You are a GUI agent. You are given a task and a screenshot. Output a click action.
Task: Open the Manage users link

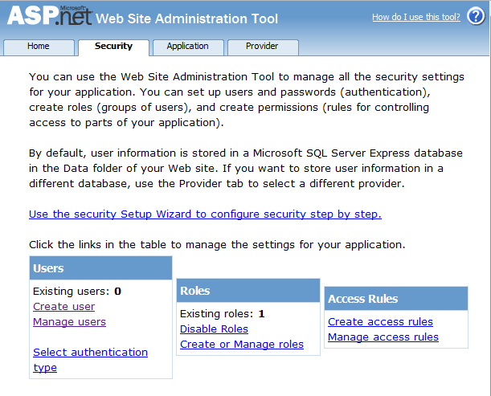tap(69, 322)
